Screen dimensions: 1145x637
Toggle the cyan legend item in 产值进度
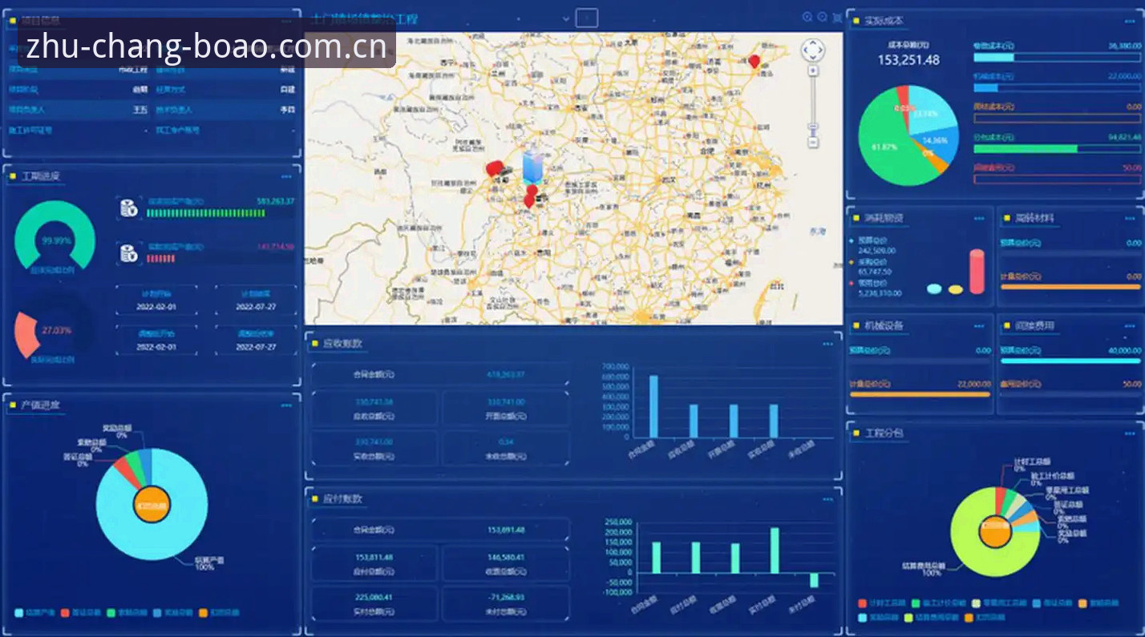pyautogui.click(x=34, y=613)
